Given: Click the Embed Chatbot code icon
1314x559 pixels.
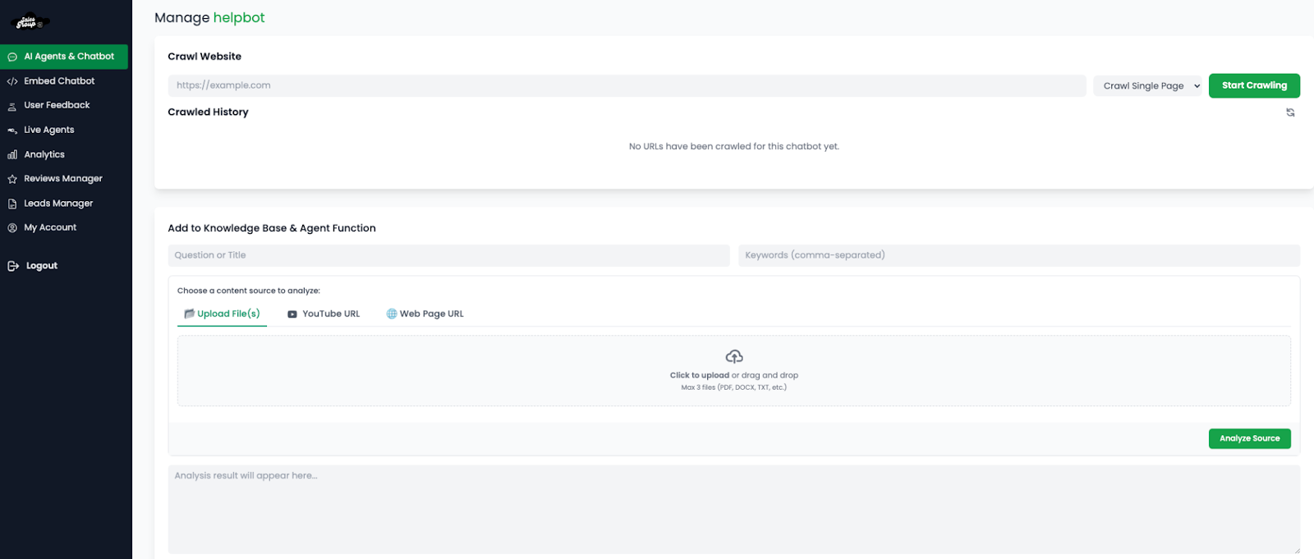Looking at the screenshot, I should tap(12, 81).
